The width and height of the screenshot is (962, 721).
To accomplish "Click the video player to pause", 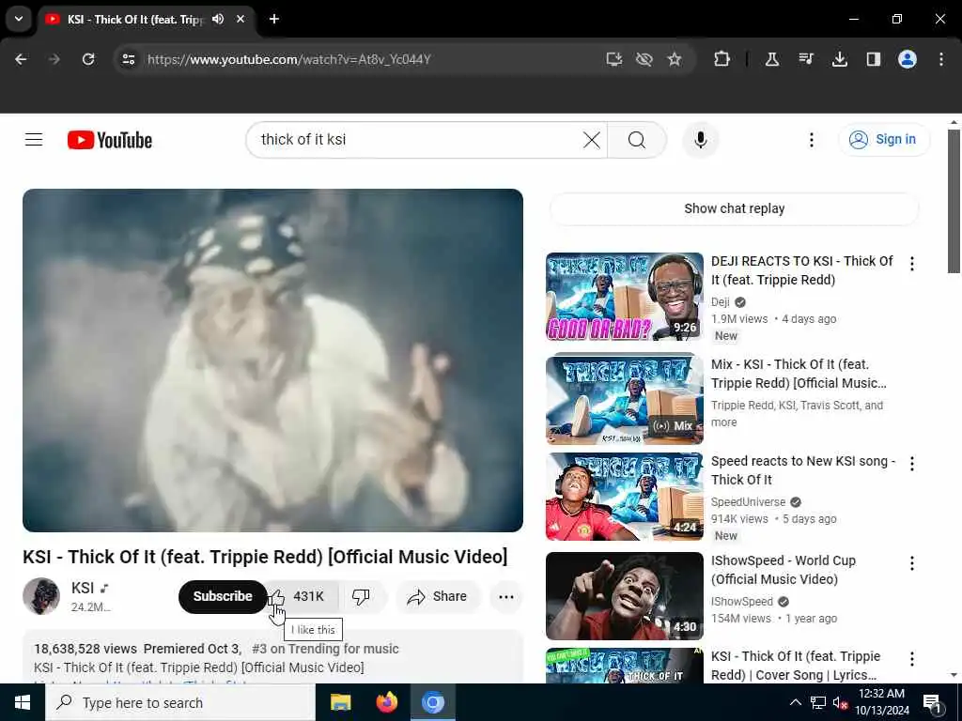I will [273, 360].
